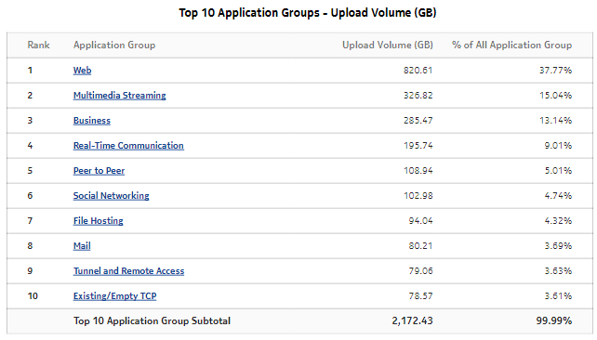
Task: Select the 3.61% percentage cell
Action: (x=558, y=296)
